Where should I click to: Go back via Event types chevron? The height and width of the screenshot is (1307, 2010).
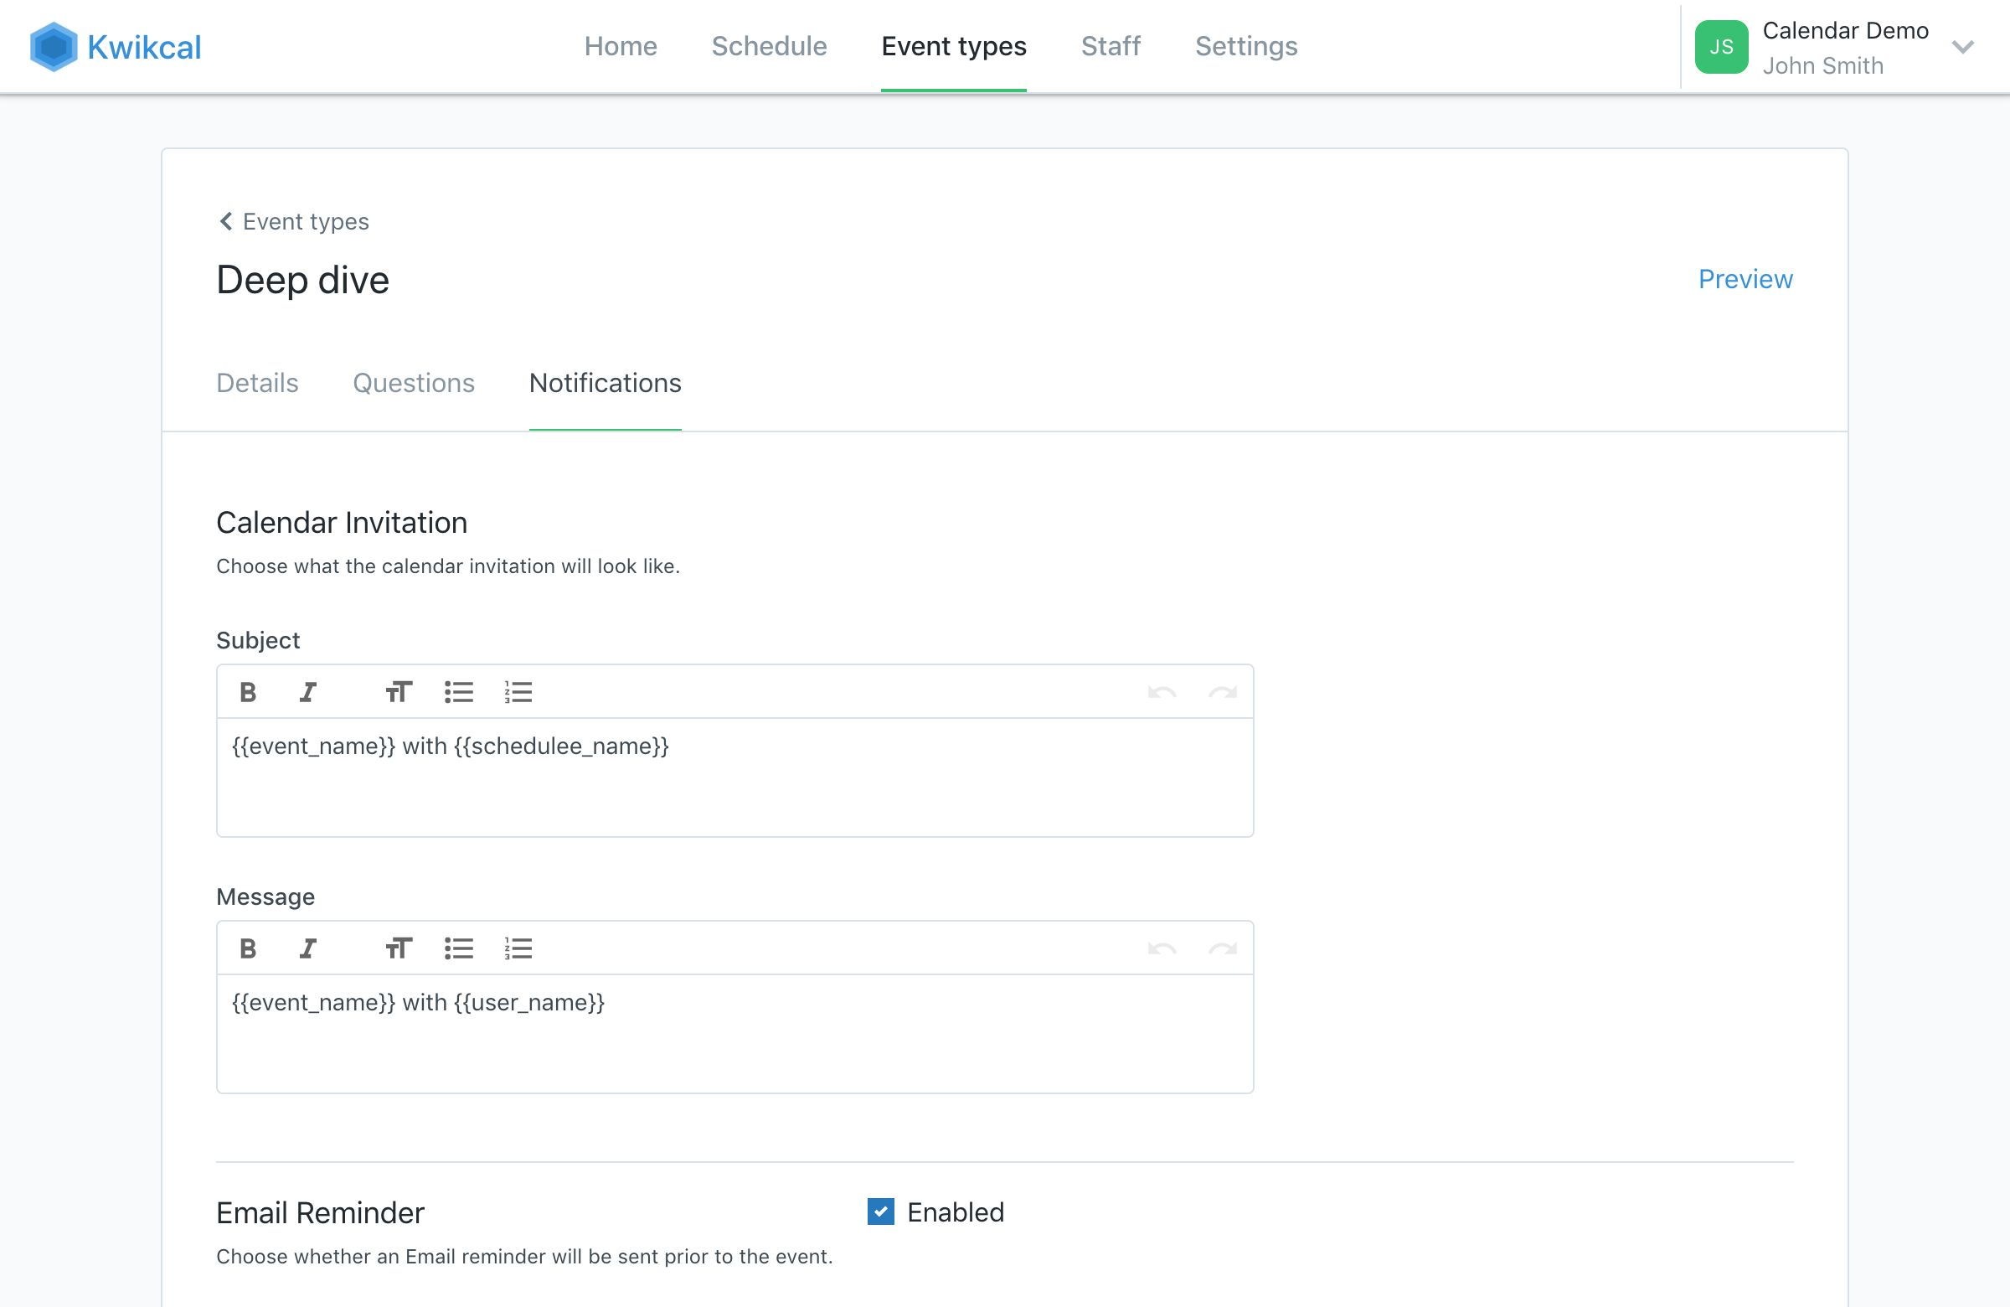click(x=225, y=221)
